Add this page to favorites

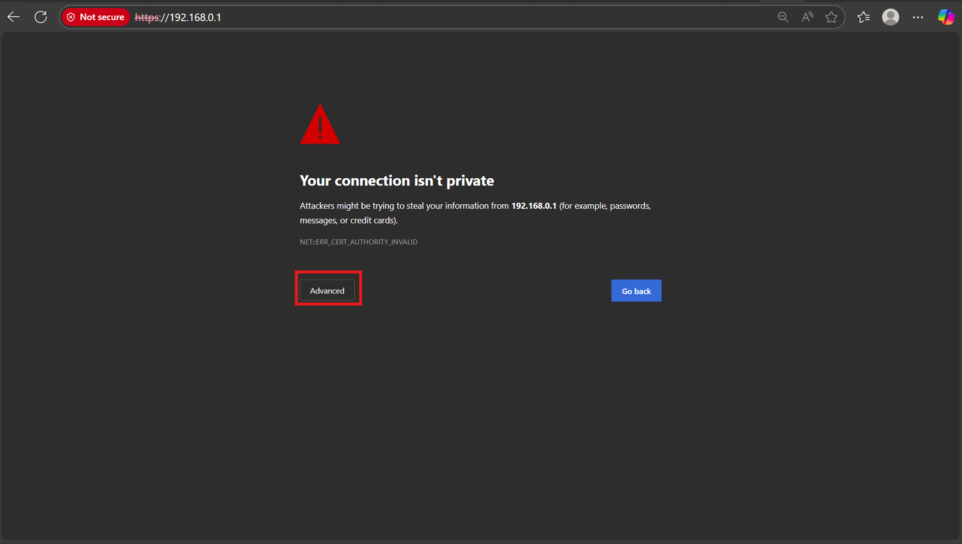tap(831, 17)
